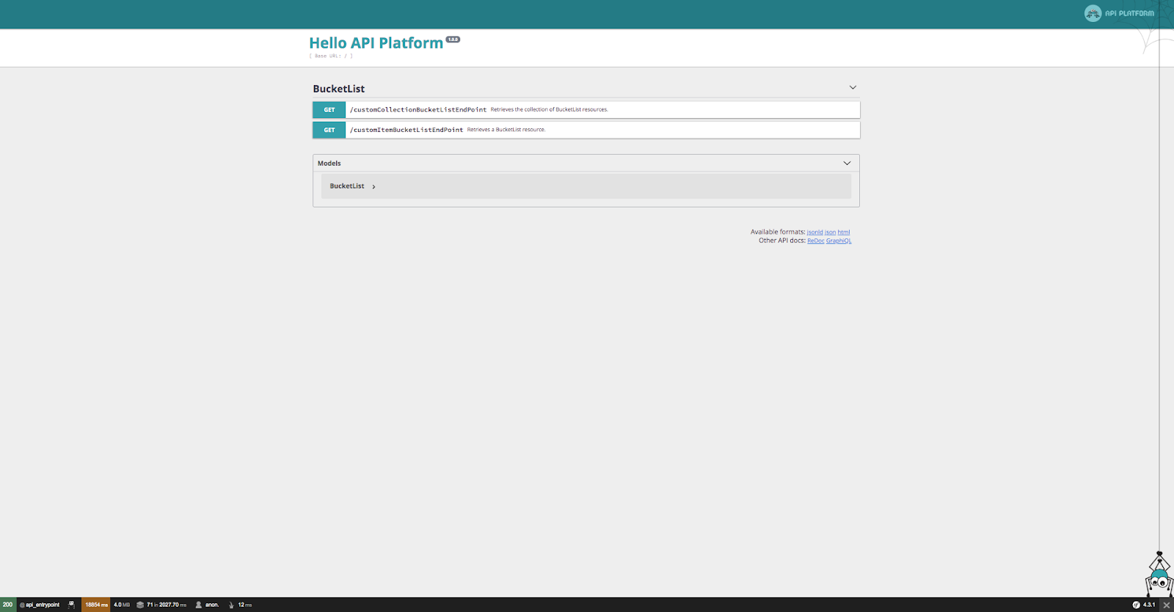Click the Symfony logo icon next to 4.3.1
Screen dimensions: 1174x612
(1136, 605)
